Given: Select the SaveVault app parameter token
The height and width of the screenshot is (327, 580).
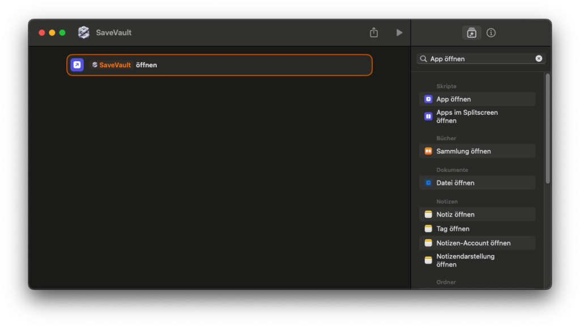Looking at the screenshot, I should (x=112, y=65).
